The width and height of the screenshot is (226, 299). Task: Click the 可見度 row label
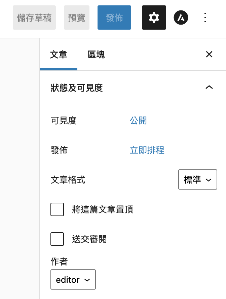click(64, 120)
